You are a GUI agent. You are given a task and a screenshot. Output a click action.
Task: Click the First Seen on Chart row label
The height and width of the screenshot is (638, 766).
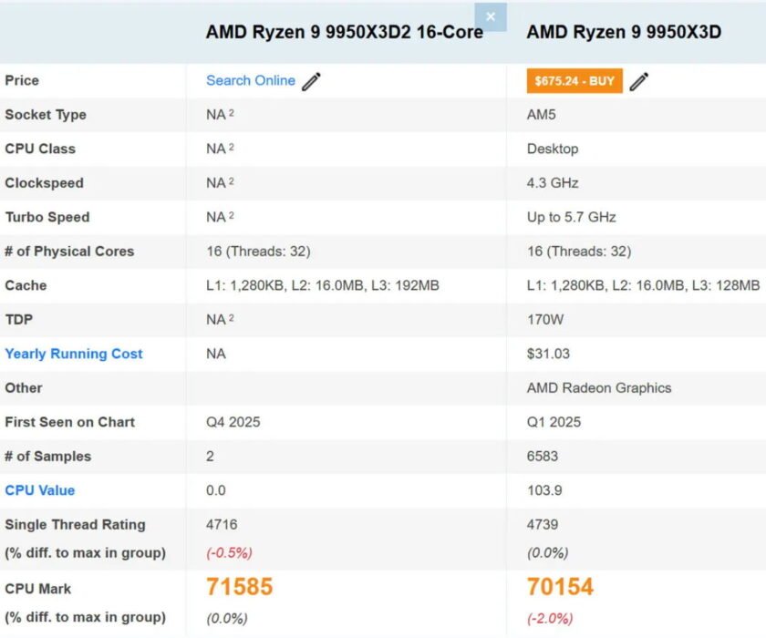coord(70,422)
